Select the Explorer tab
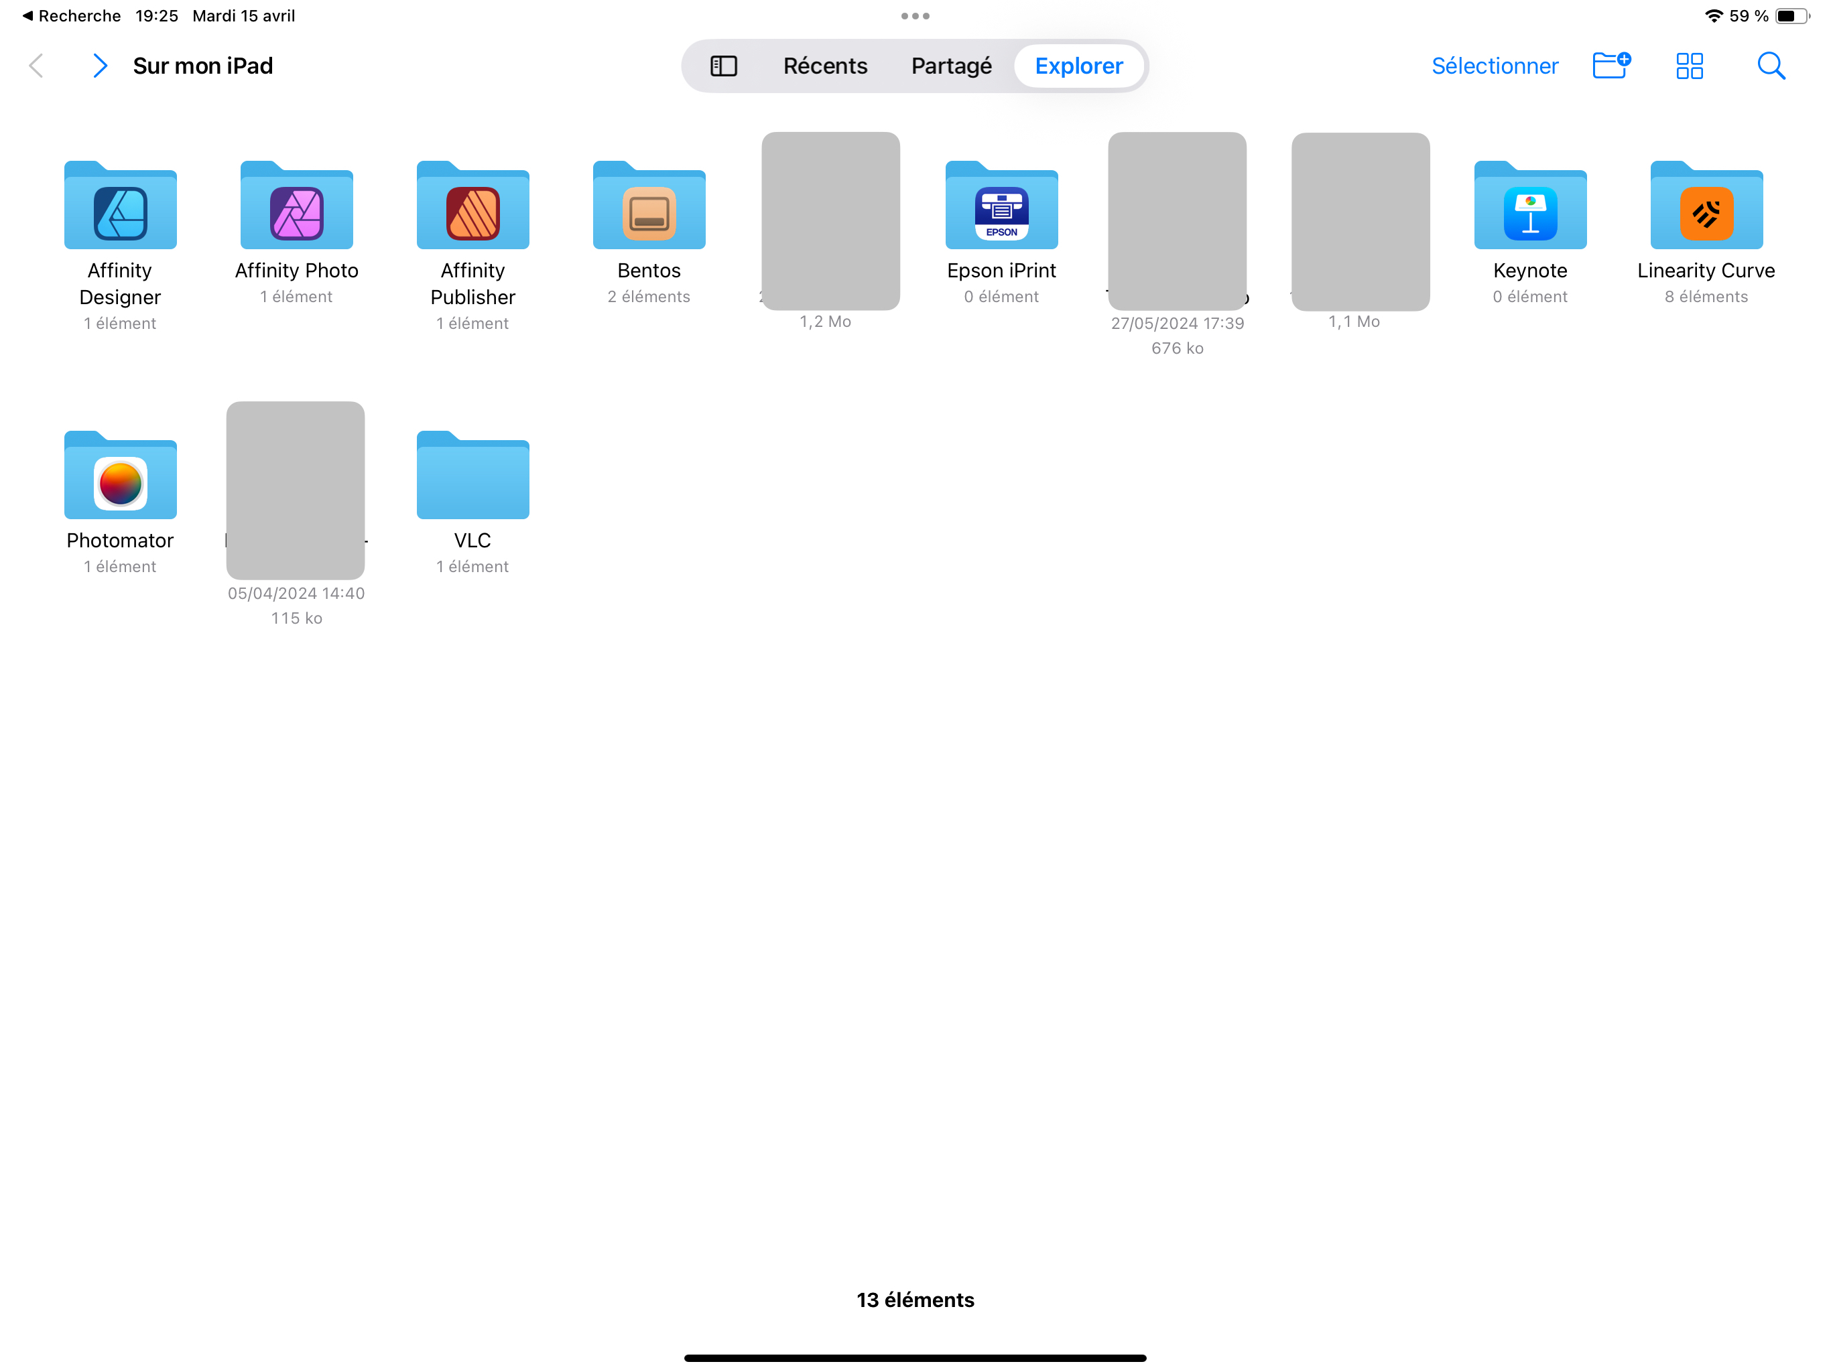 (x=1078, y=66)
